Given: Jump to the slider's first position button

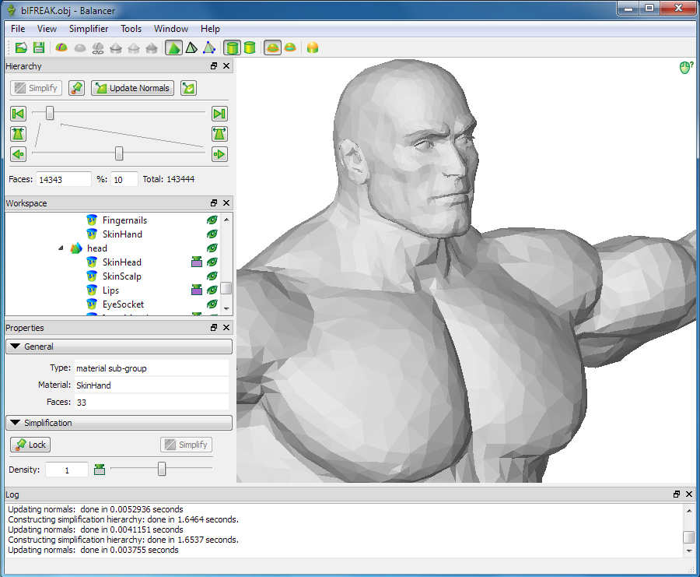Looking at the screenshot, I should [x=18, y=114].
